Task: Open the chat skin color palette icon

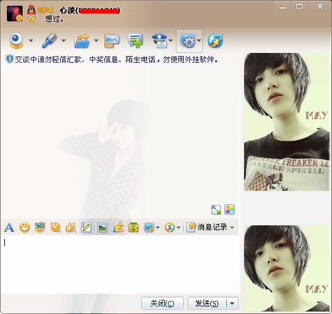Action: (229, 209)
